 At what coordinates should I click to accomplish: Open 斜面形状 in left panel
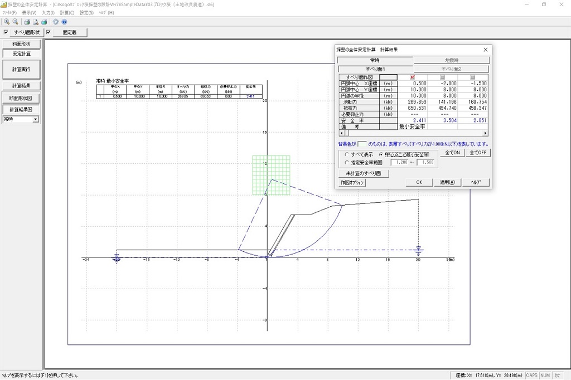(22, 43)
